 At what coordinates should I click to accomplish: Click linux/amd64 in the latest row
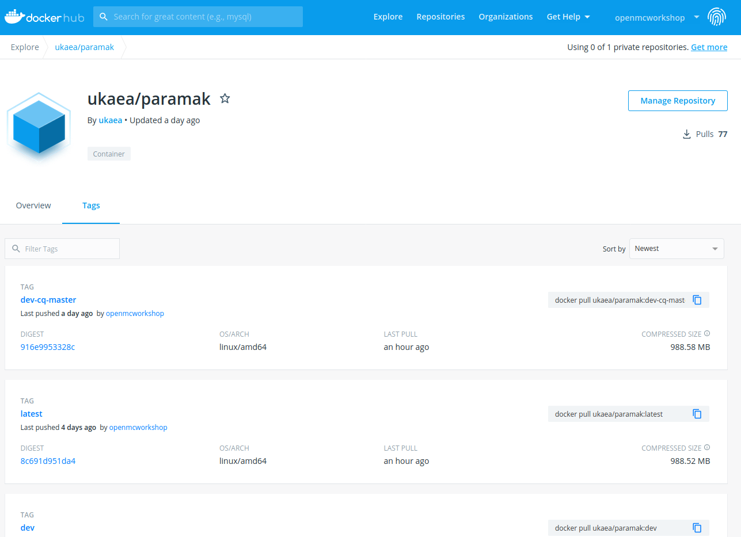pyautogui.click(x=243, y=461)
